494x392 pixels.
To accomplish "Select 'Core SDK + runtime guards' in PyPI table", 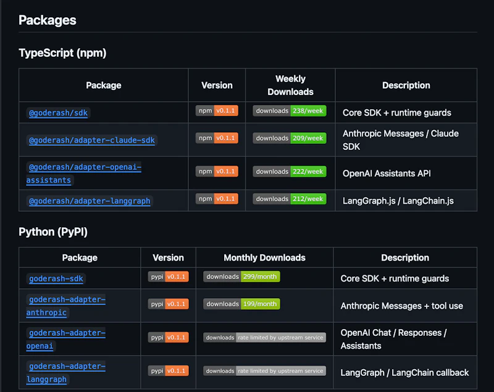I will pyautogui.click(x=395, y=278).
